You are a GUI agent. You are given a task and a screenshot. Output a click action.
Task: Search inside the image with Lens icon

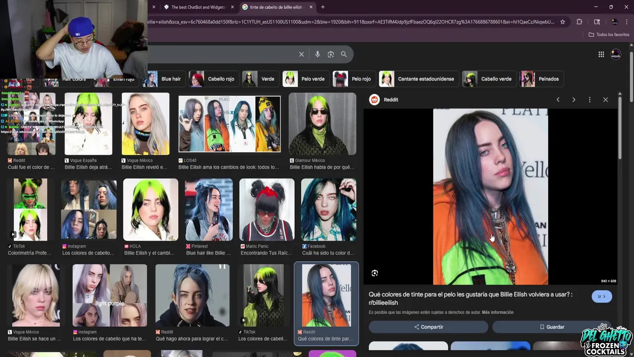pyautogui.click(x=374, y=273)
